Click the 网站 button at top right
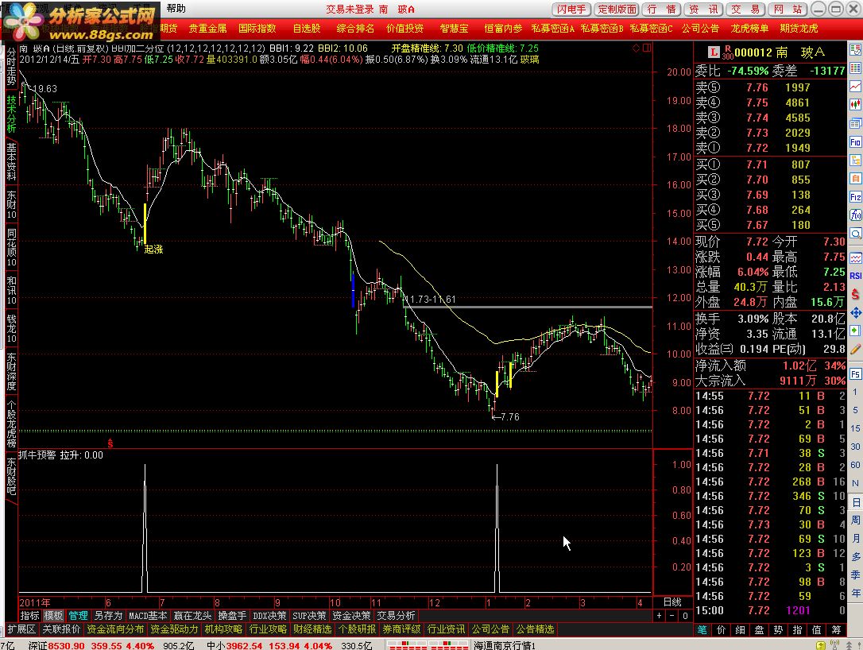 [788, 10]
